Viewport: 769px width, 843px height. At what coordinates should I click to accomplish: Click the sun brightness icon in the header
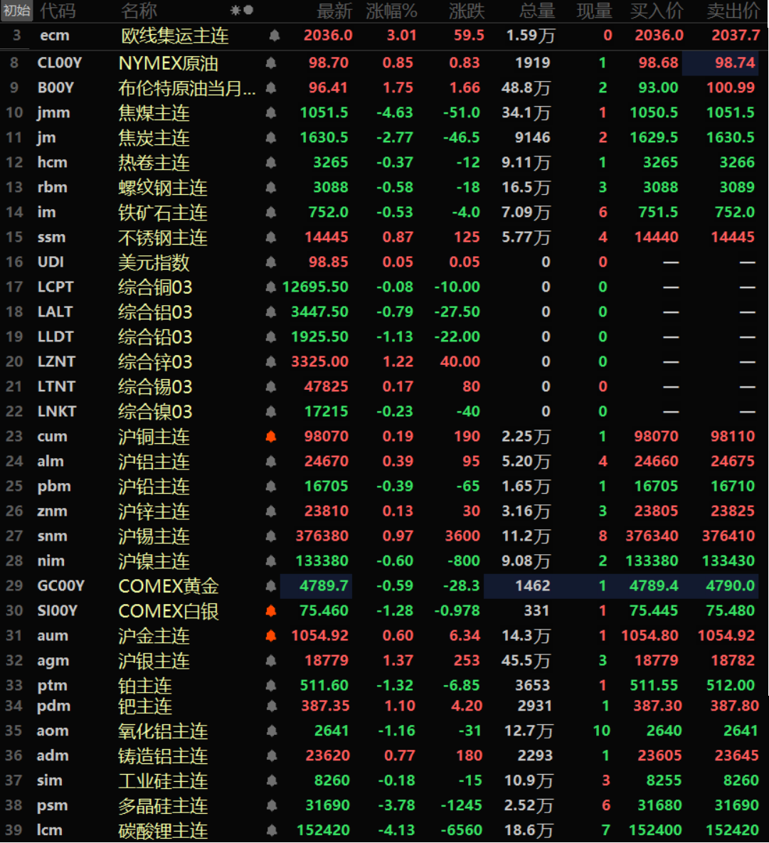coord(234,11)
